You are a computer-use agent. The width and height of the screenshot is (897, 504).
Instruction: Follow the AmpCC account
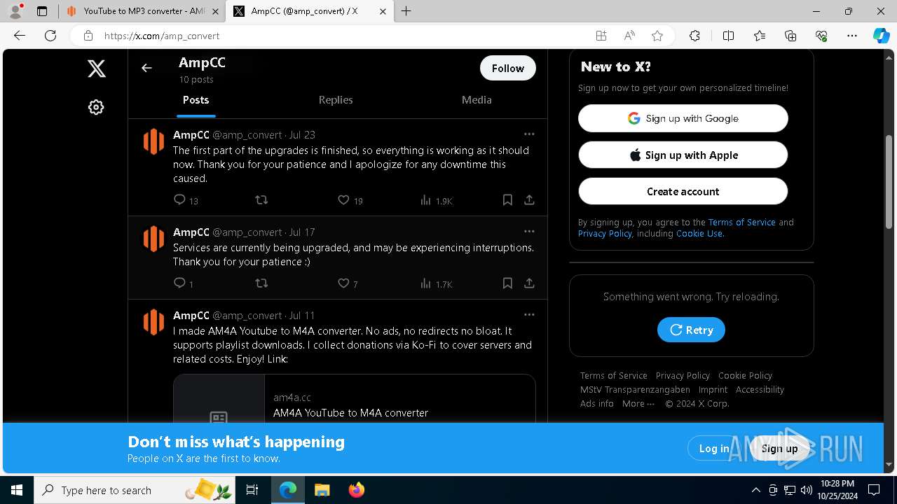(508, 68)
